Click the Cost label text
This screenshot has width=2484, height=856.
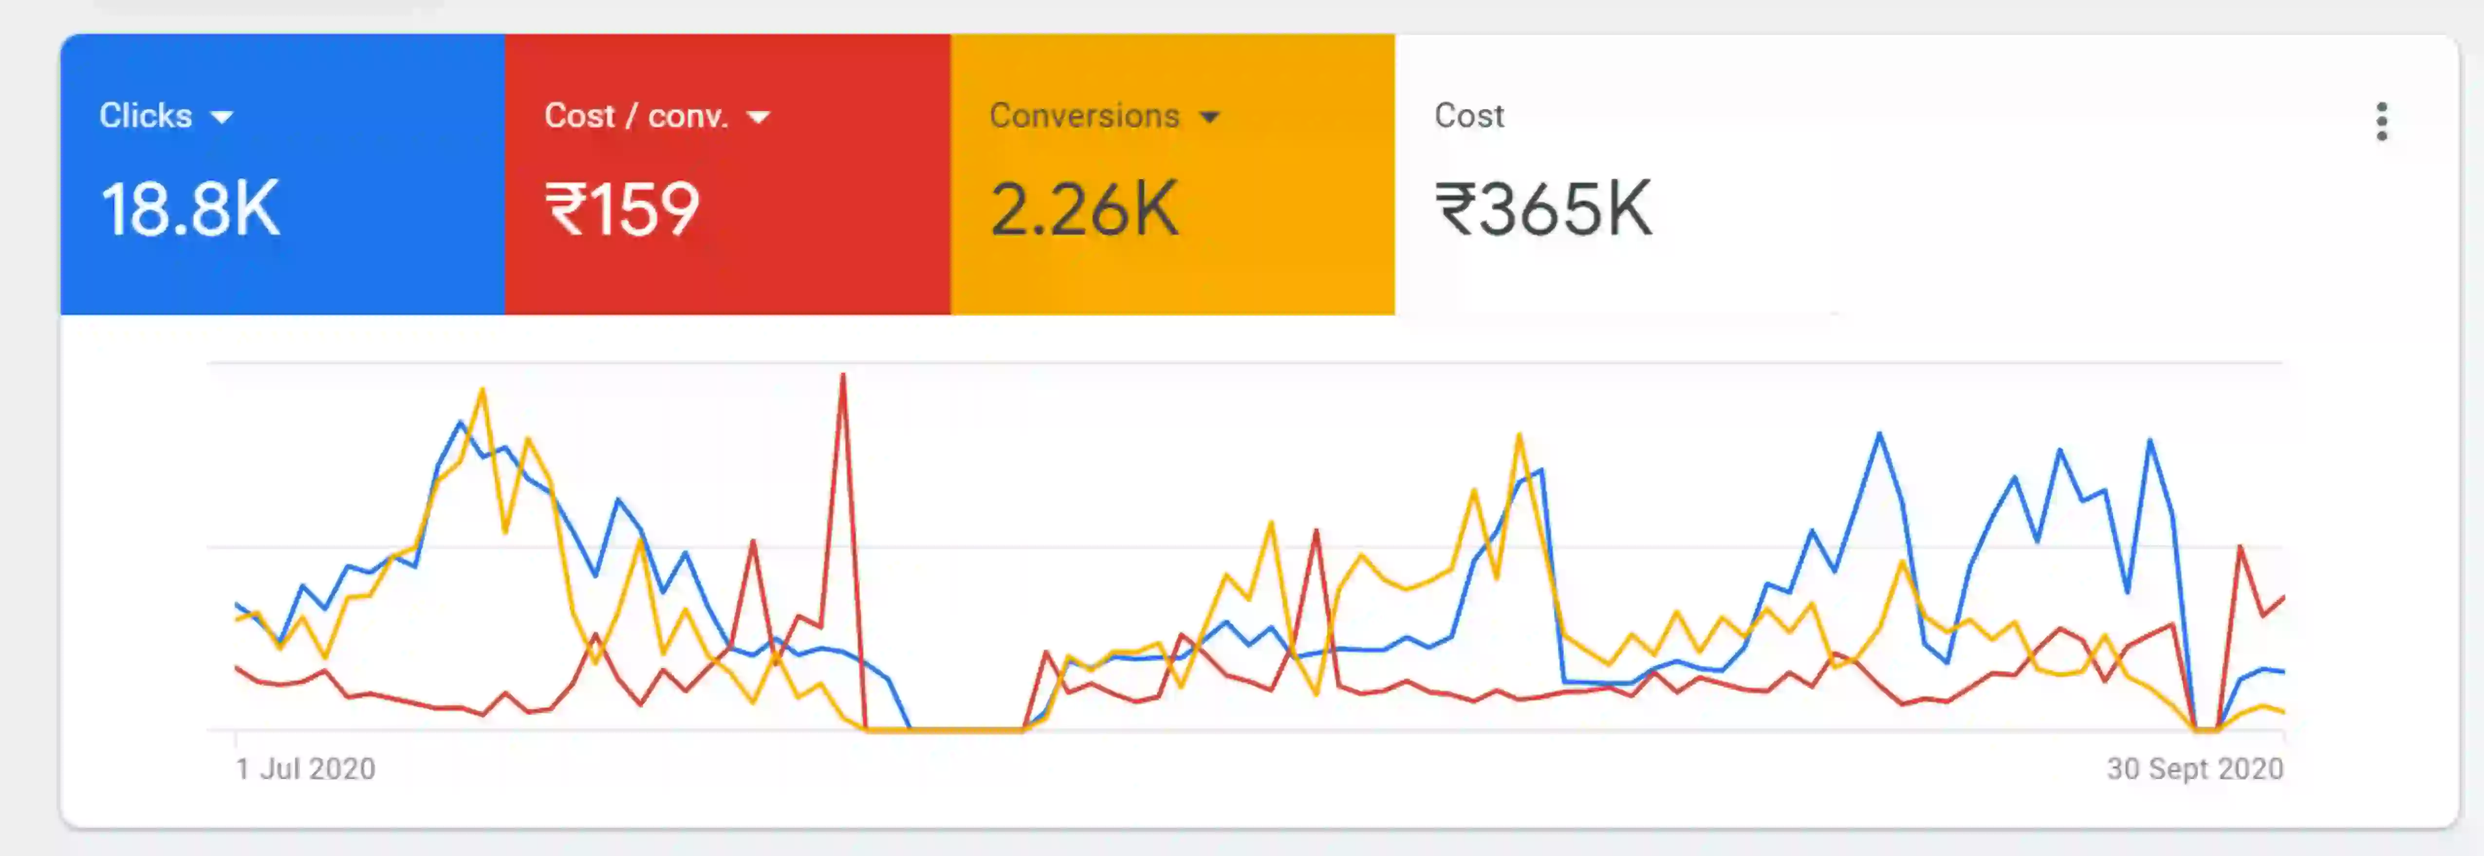tap(1468, 116)
